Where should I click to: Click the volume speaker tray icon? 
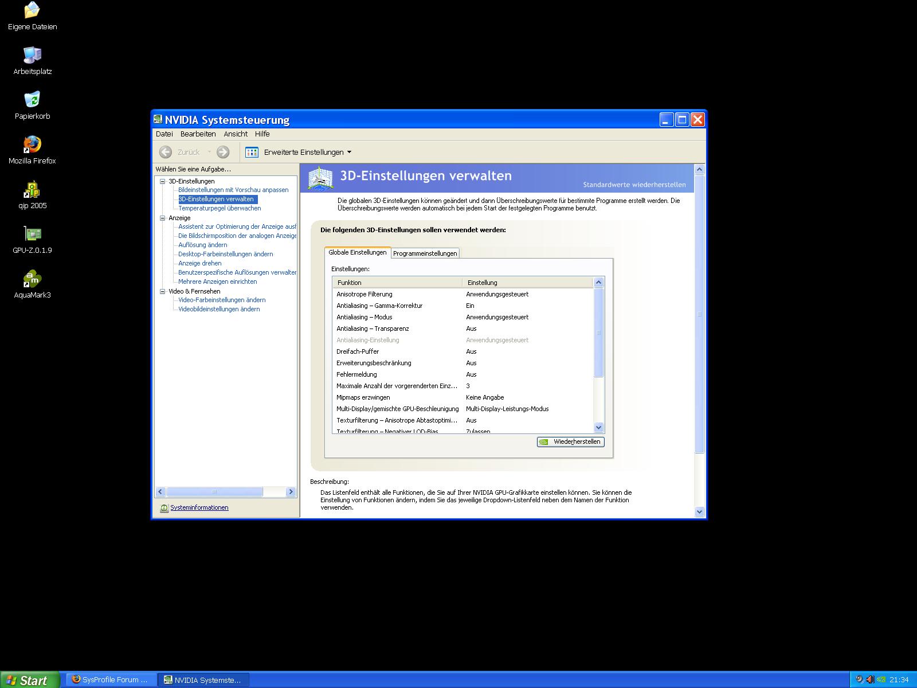pos(870,680)
